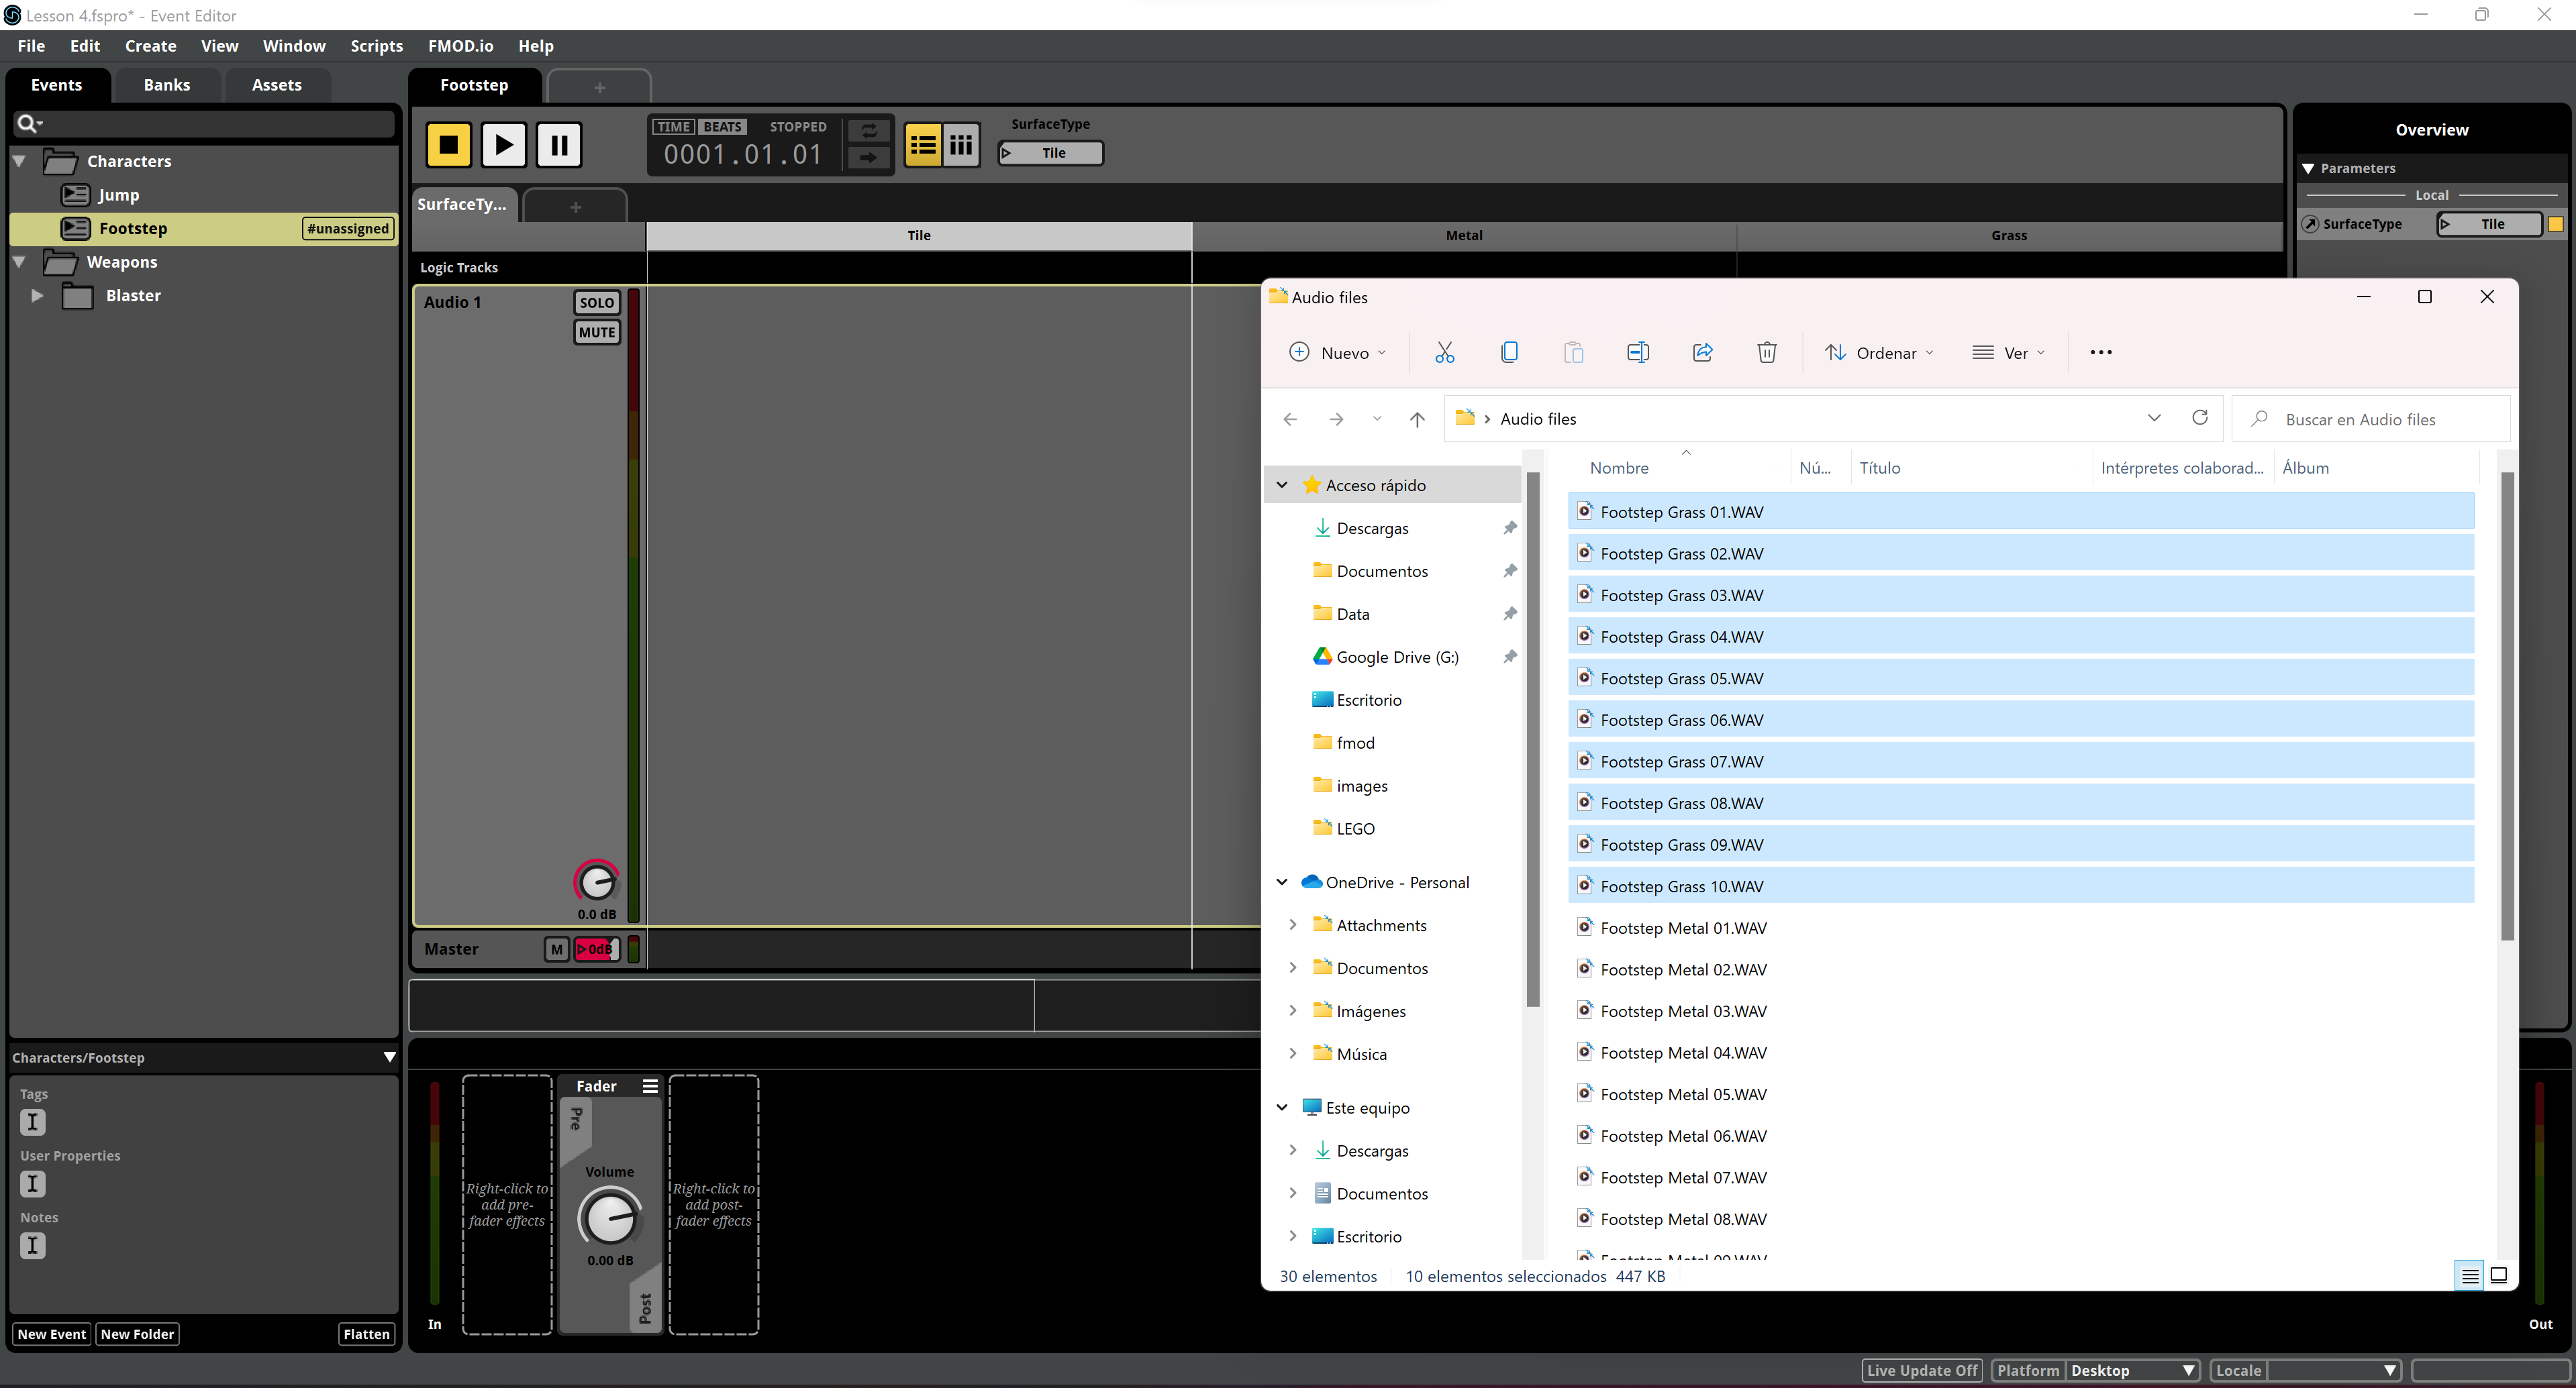Refresh the Audio files folder
Screen dimensions: 2576x1388
(2200, 418)
